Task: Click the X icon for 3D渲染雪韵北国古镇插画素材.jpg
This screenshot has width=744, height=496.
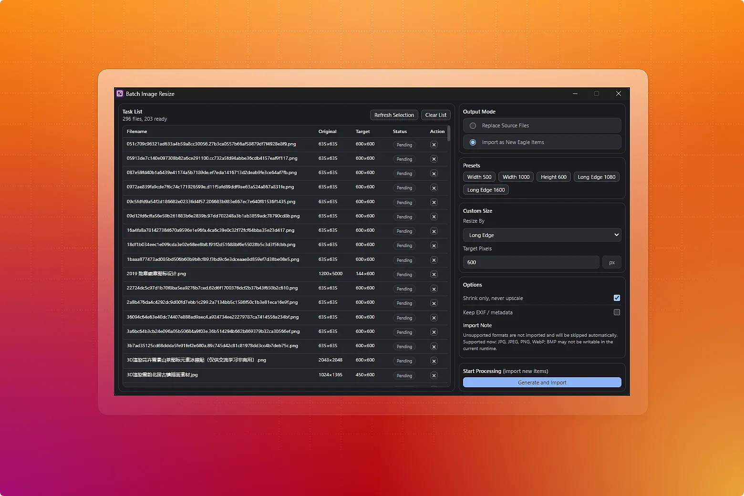Action: pyautogui.click(x=434, y=375)
